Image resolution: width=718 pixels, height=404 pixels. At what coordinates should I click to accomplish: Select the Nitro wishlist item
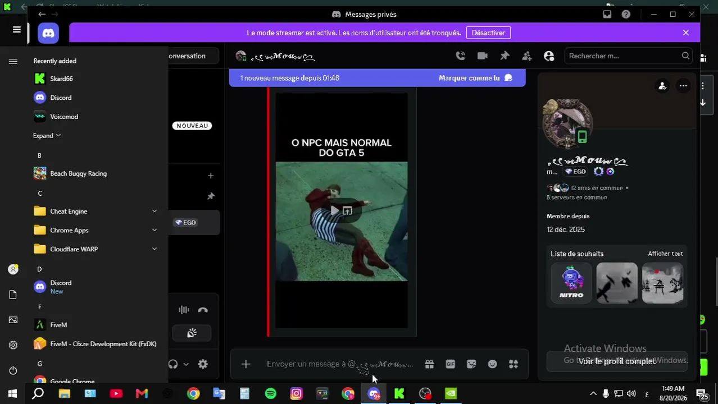click(571, 283)
